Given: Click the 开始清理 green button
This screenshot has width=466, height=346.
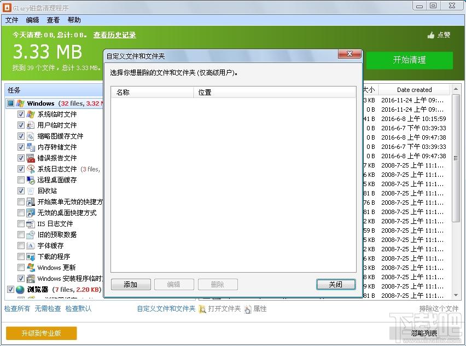Looking at the screenshot, I should point(409,60).
